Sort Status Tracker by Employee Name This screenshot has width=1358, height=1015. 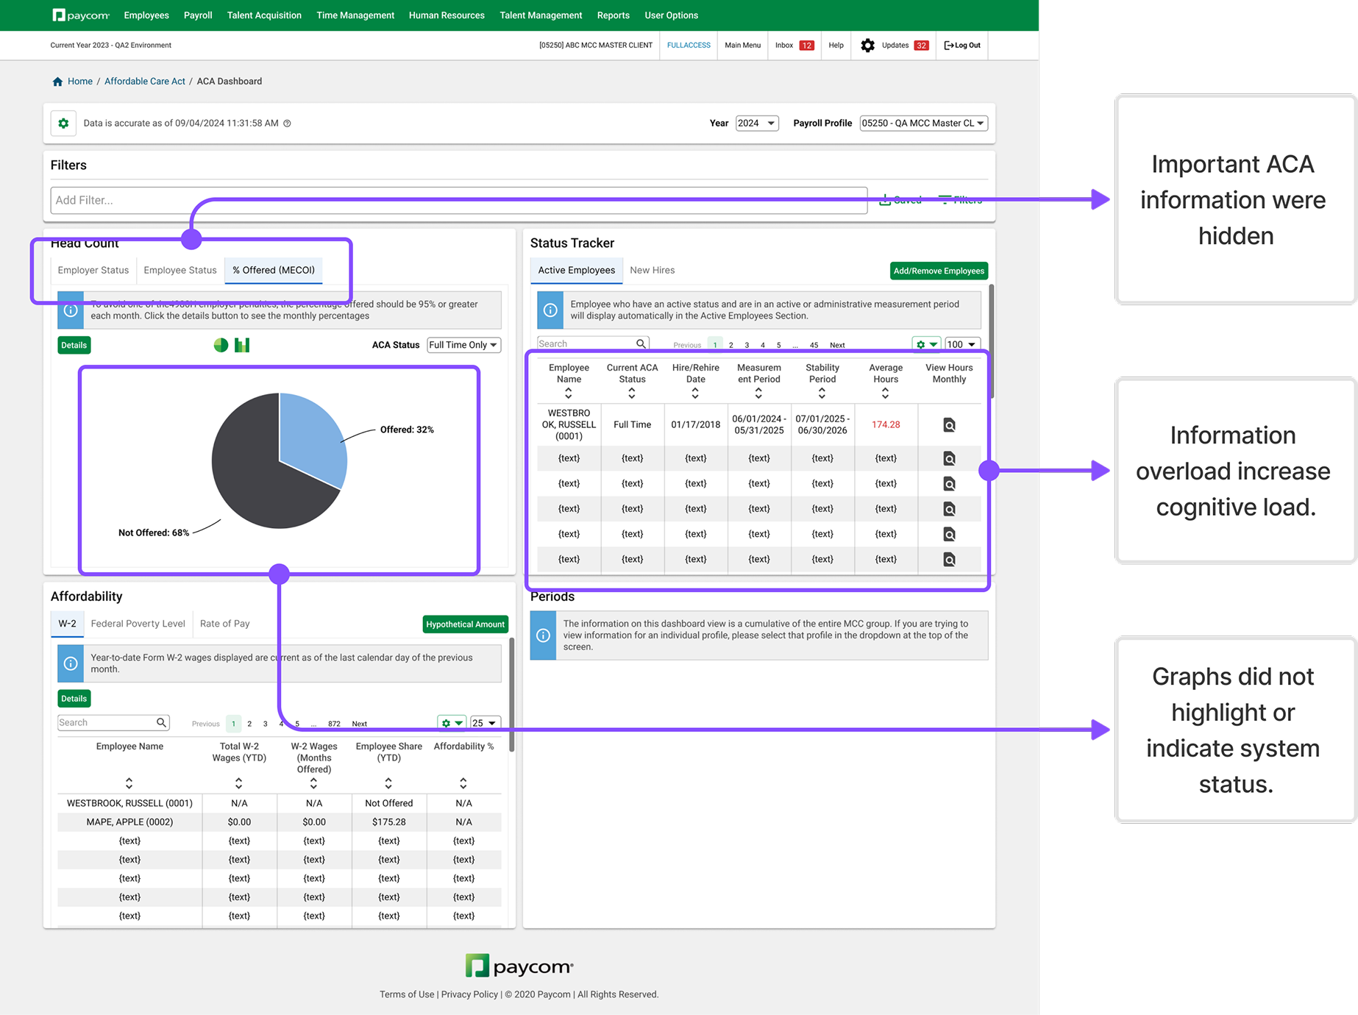[x=569, y=393]
